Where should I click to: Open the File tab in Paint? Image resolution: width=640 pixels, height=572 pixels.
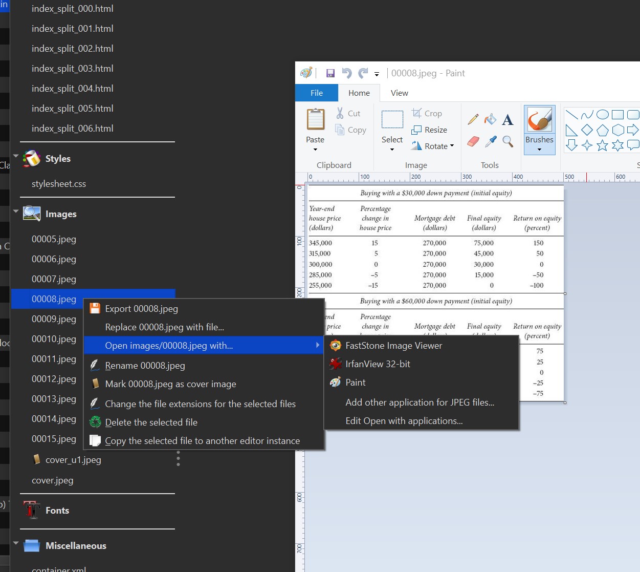click(317, 93)
